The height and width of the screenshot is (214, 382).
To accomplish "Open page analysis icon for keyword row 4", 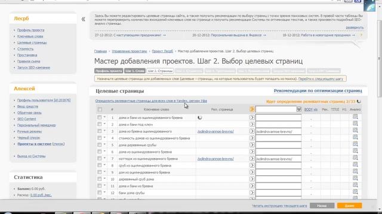I will (x=355, y=137).
